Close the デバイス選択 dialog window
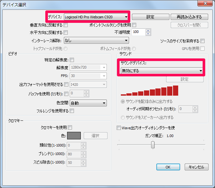This screenshot has height=188, width=215. pyautogui.click(x=205, y=3)
